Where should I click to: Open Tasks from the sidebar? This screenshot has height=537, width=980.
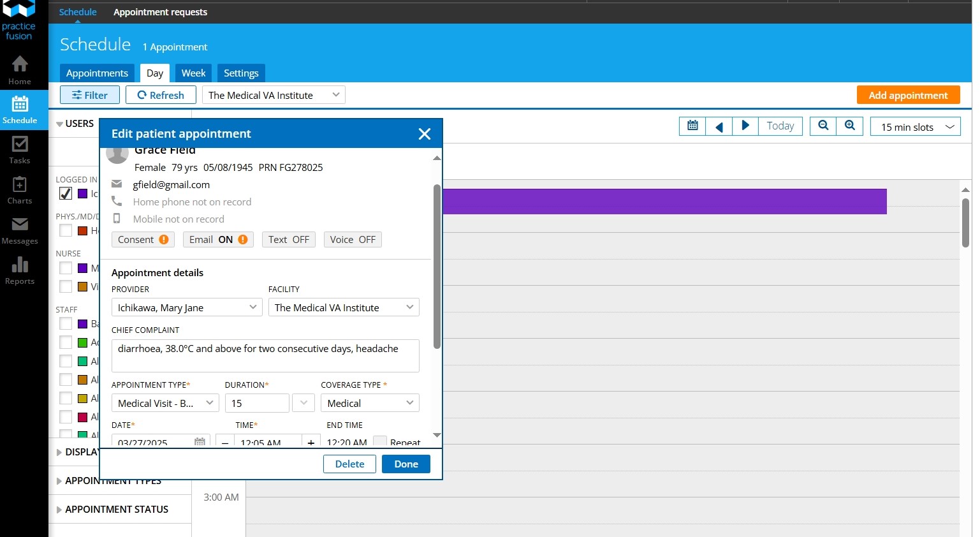pos(20,151)
